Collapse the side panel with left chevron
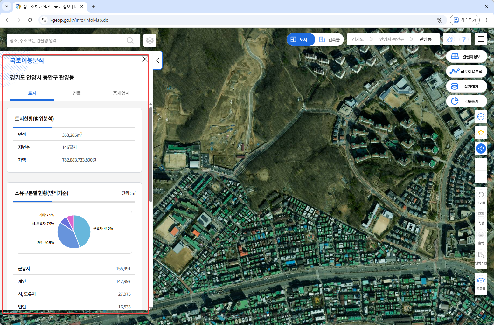The height and width of the screenshot is (325, 494). coord(157,60)
